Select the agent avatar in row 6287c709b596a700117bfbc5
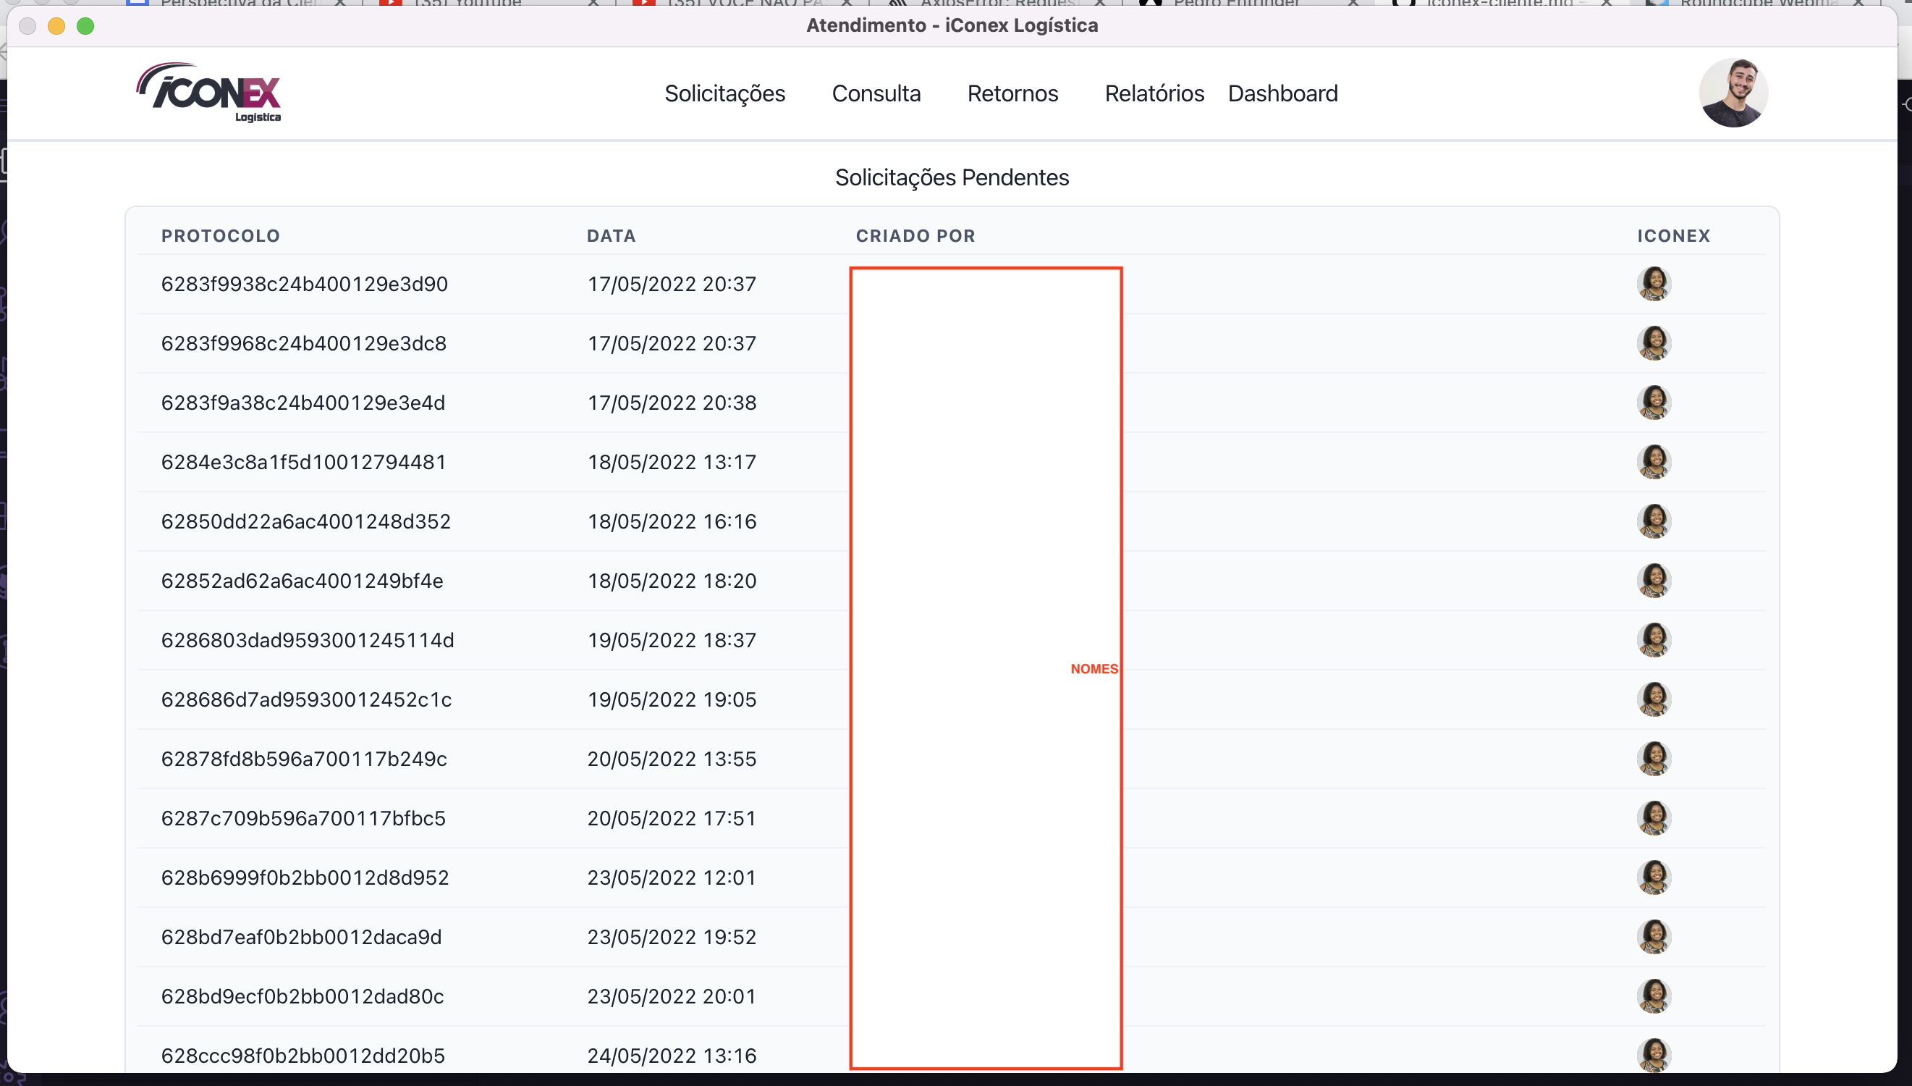The image size is (1912, 1086). [x=1654, y=817]
